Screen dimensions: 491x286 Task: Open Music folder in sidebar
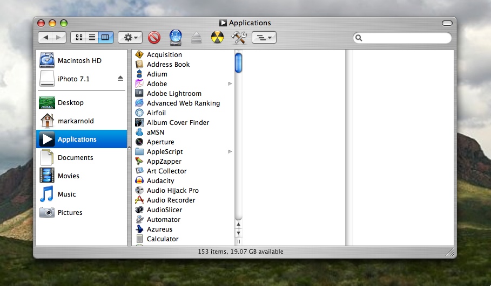coord(82,194)
